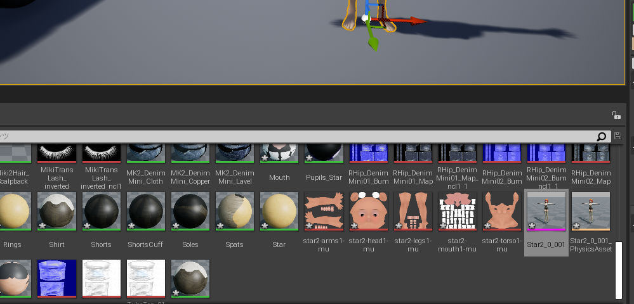Select the blue normal map thumbnail in bottom row

[x=56, y=279]
